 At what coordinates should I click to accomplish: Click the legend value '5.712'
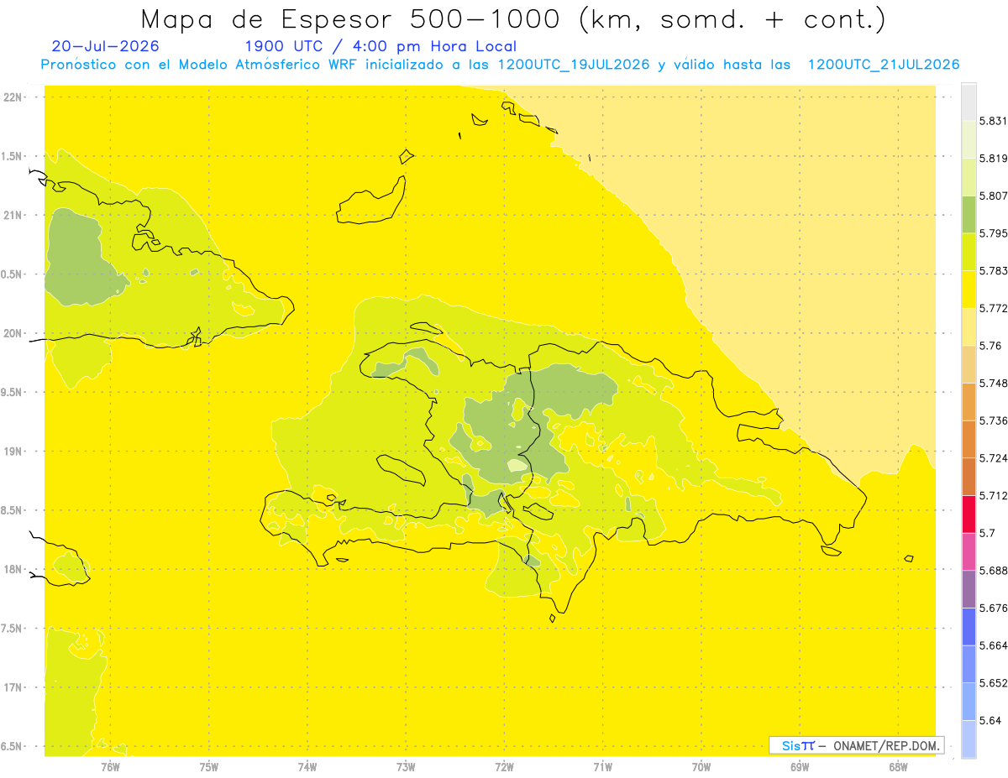pos(993,495)
